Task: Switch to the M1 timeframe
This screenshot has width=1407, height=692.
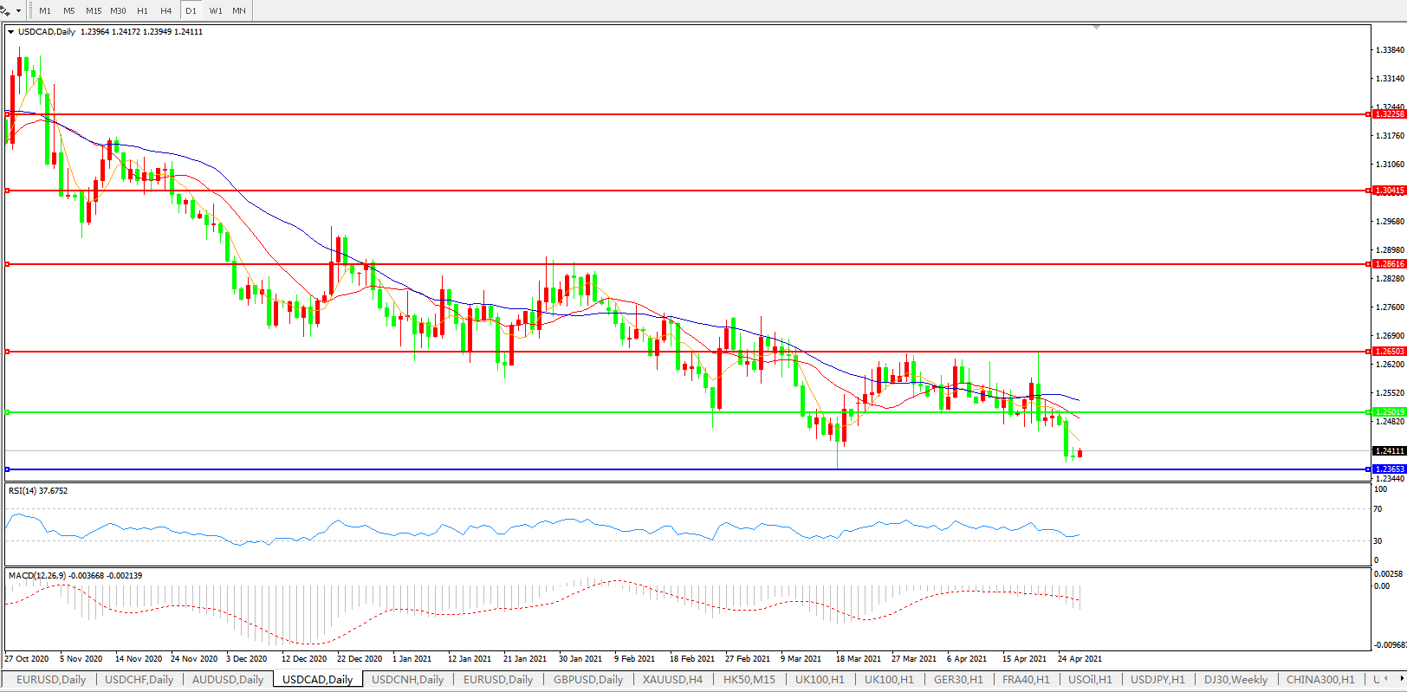Action: [x=45, y=10]
